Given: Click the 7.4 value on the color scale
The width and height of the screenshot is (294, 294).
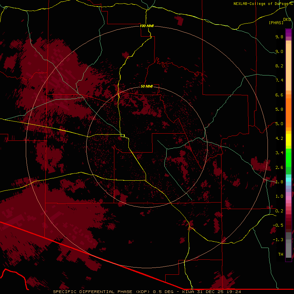Looking at the screenshot, I should (279, 80).
